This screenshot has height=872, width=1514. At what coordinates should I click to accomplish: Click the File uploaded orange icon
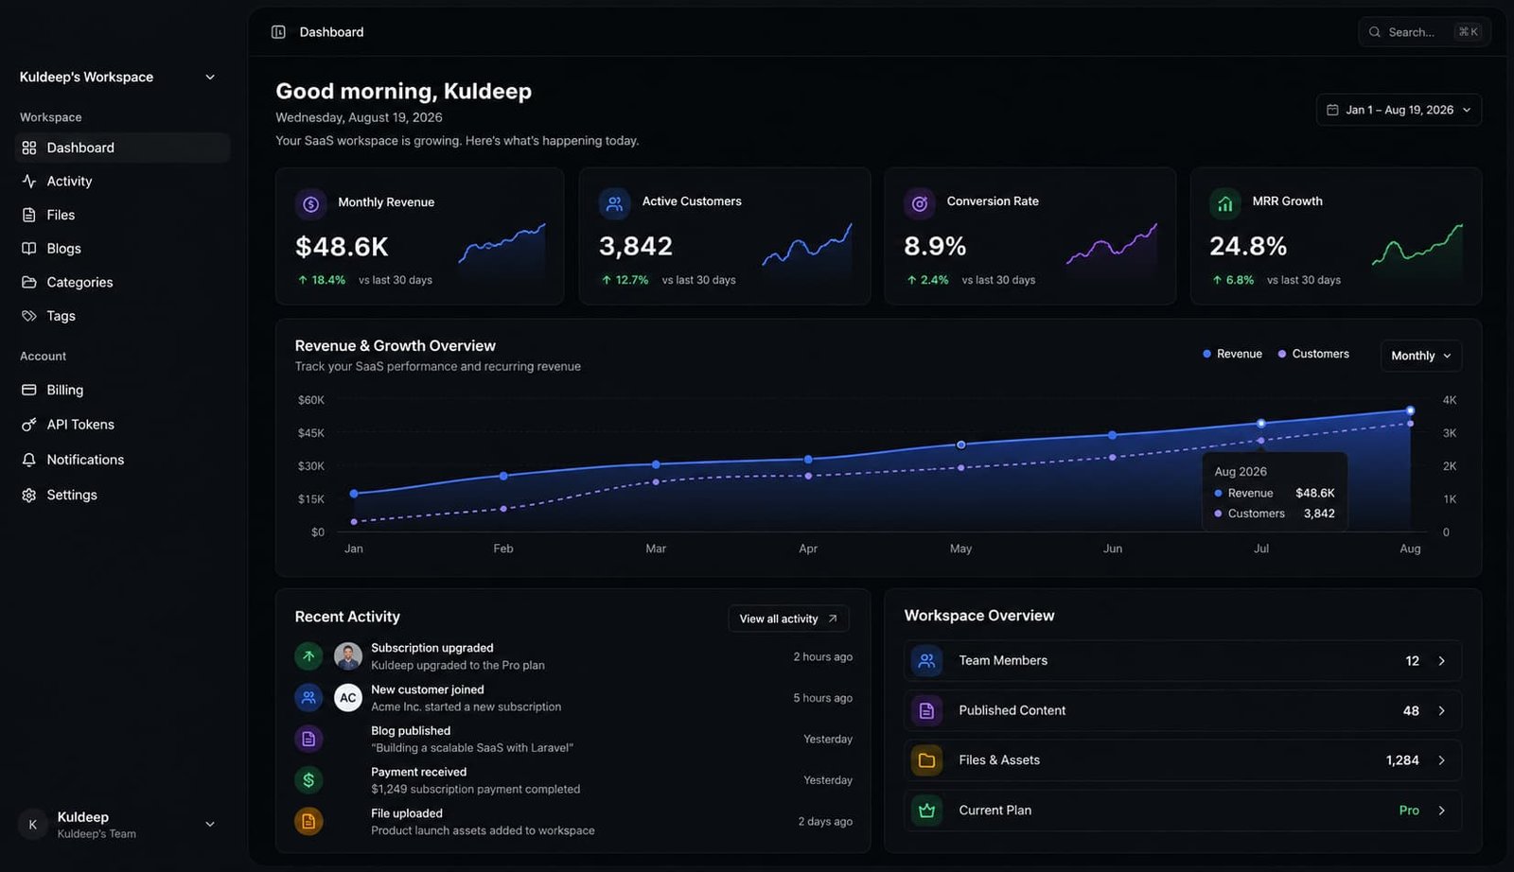click(308, 821)
